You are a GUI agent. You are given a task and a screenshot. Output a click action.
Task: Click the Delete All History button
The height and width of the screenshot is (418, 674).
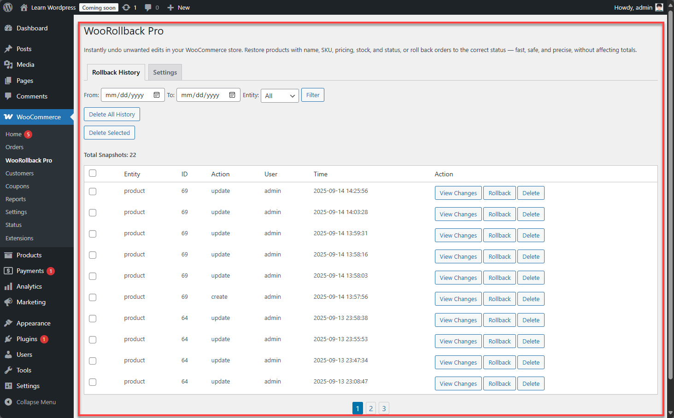click(111, 114)
